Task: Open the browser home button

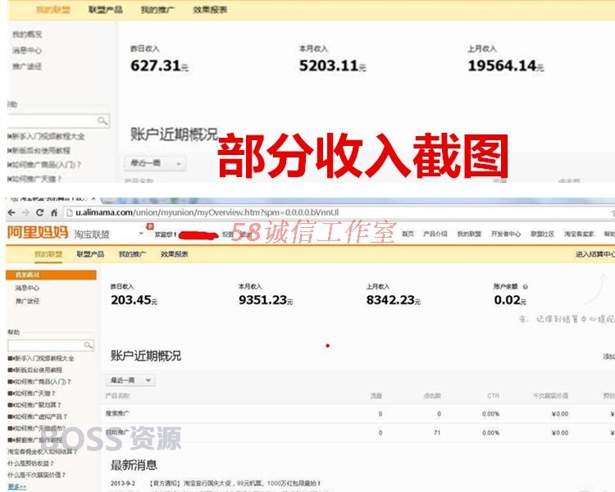Action: 54,212
